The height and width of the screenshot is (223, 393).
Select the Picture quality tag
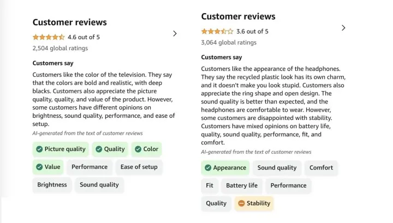61,149
